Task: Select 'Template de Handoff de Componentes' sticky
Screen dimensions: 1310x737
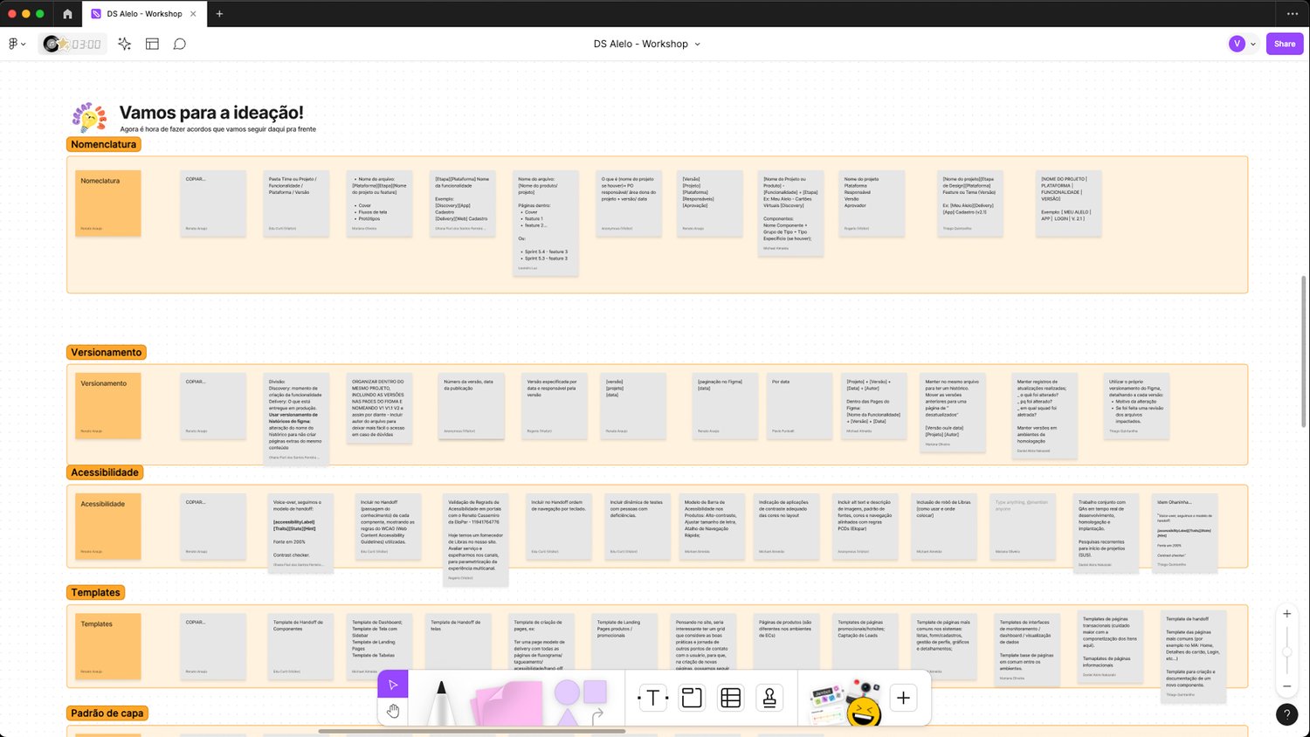Action: 300,646
